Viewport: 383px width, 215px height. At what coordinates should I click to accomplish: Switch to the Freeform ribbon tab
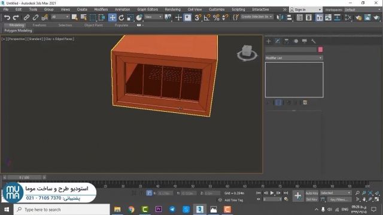(x=39, y=25)
